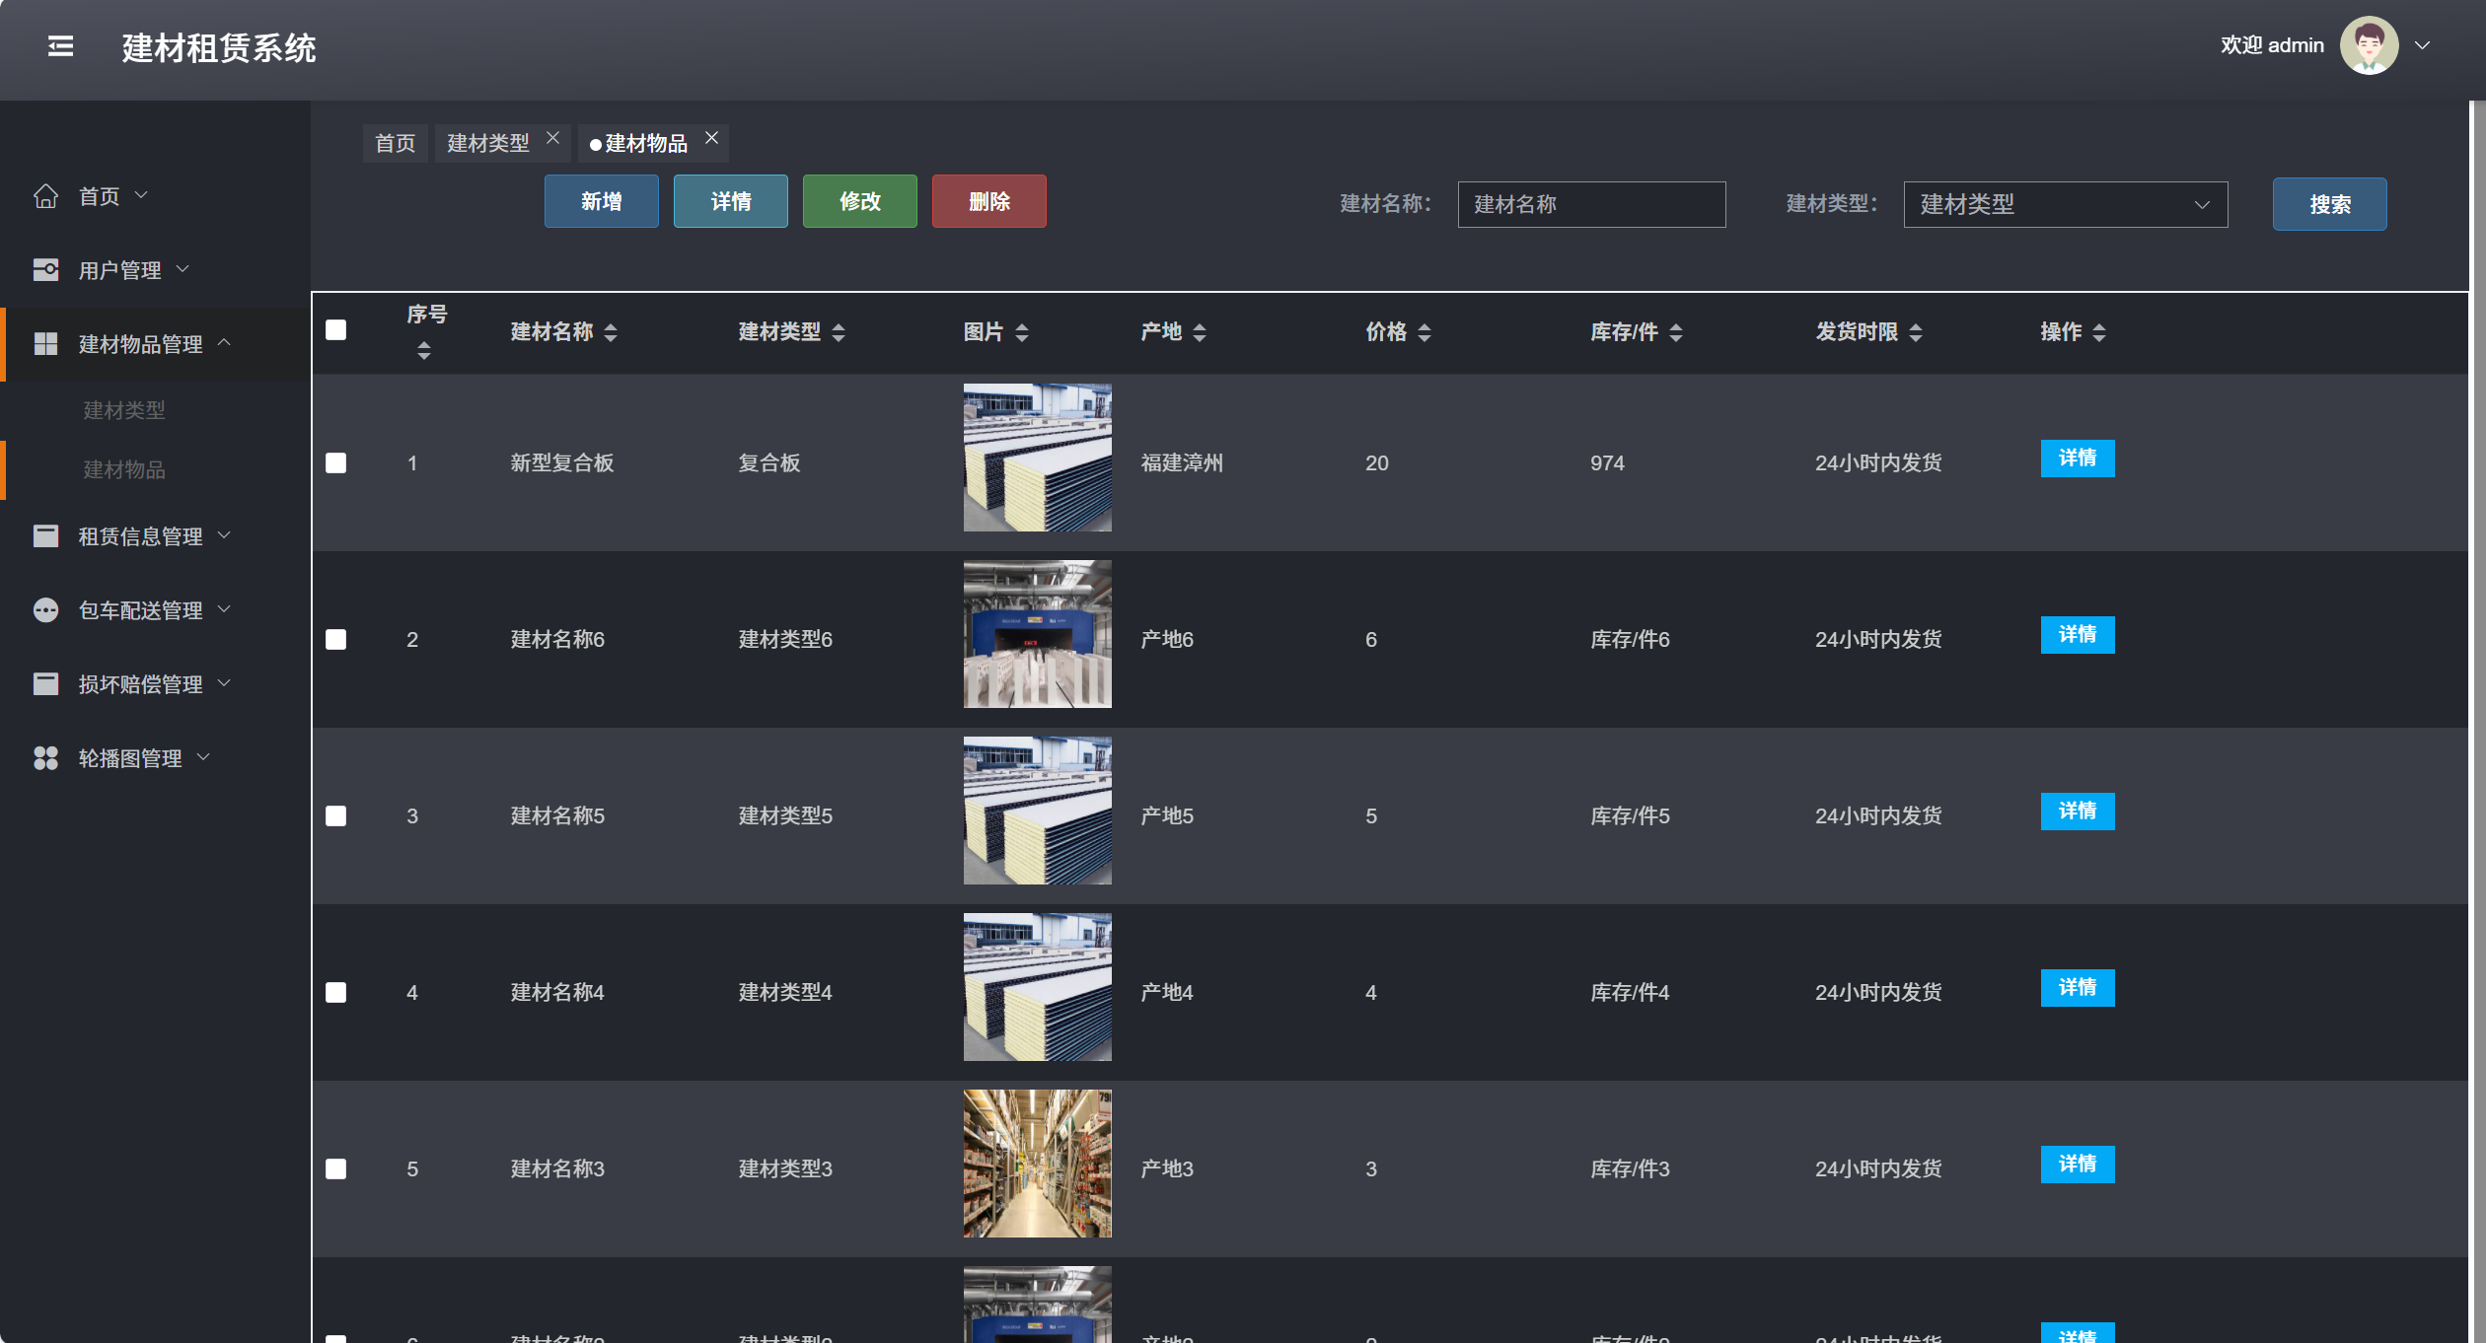This screenshot has width=2486, height=1343.
Task: Toggle the select-all header checkbox
Action: [x=336, y=330]
